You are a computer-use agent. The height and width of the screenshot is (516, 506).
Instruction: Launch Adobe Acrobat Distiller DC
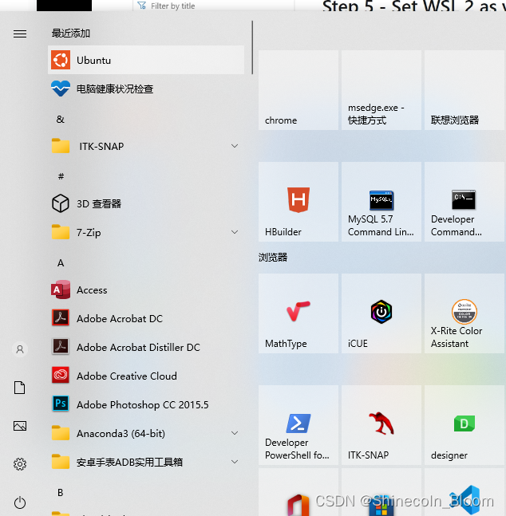coord(146,347)
